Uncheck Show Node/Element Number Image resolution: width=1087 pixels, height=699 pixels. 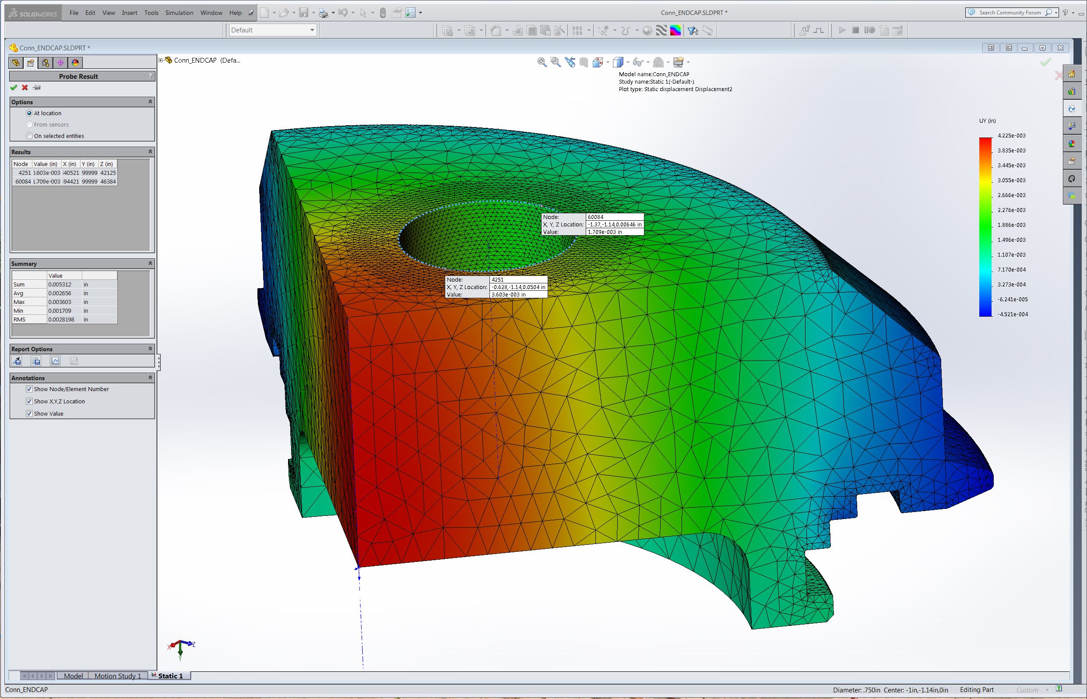[x=29, y=389]
